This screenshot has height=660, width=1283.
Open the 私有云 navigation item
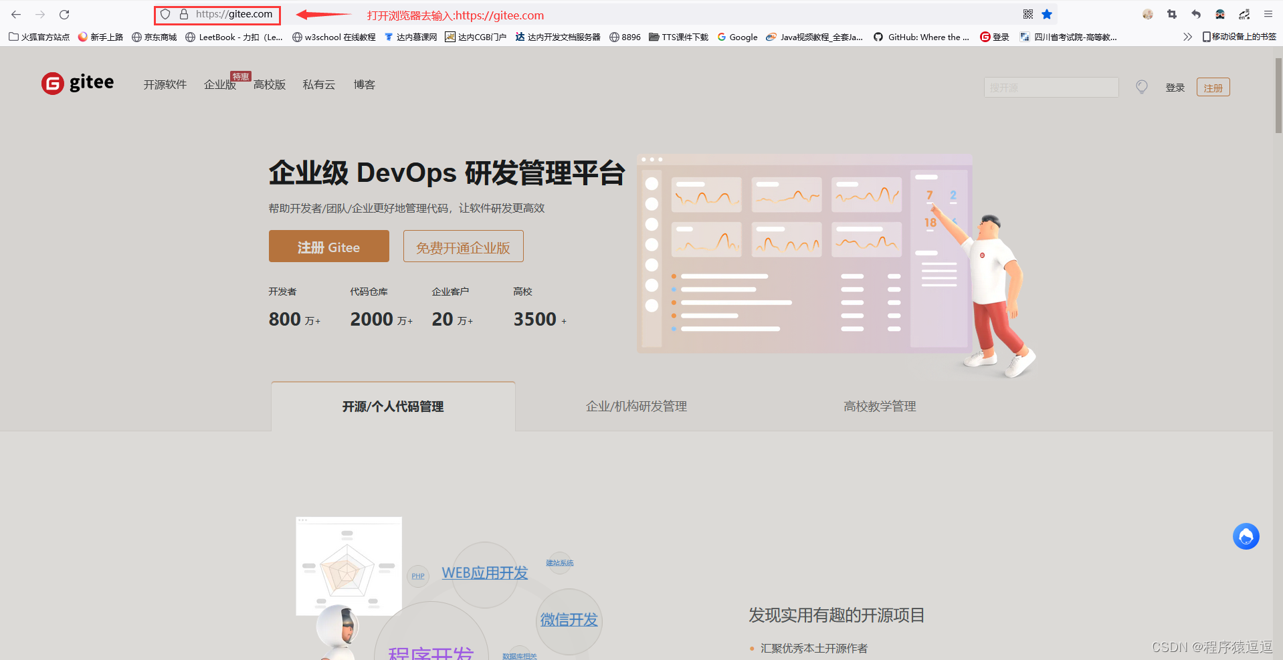click(x=318, y=84)
